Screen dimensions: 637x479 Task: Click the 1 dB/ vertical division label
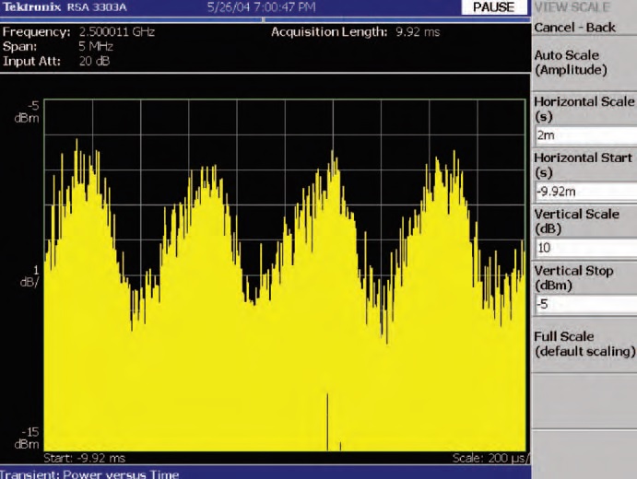(30, 276)
